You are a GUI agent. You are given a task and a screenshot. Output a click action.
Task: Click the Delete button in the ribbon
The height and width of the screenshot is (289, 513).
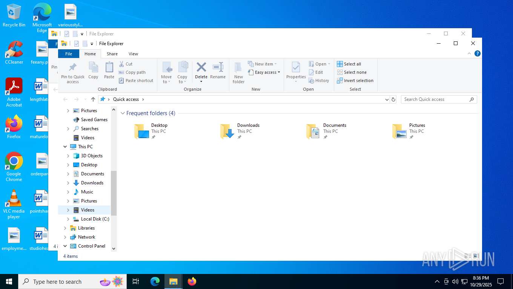click(x=201, y=72)
